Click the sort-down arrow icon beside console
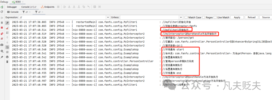 pos(7,33)
